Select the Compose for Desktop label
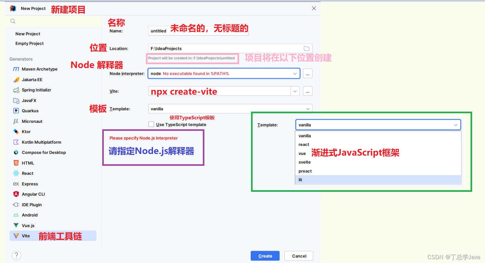The height and width of the screenshot is (263, 485). (44, 152)
